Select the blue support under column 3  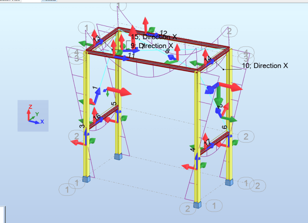(86, 179)
